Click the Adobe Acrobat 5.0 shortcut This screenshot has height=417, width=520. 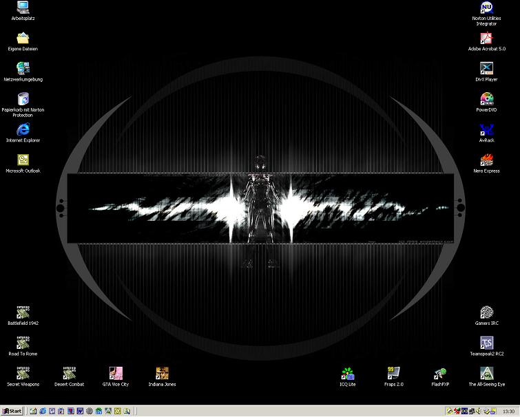(x=486, y=38)
